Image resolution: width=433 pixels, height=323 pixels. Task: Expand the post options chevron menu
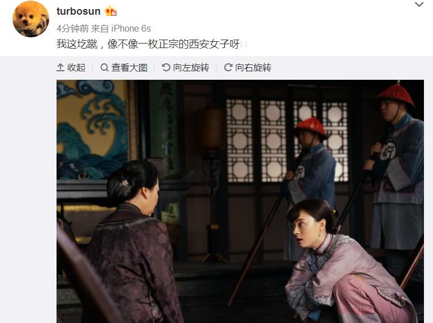coord(419,5)
